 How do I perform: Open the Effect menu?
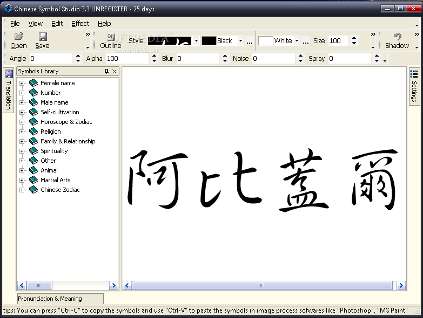pyautogui.click(x=80, y=24)
